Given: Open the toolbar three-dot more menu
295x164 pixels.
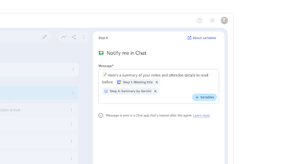Looking at the screenshot, I should pos(84,37).
